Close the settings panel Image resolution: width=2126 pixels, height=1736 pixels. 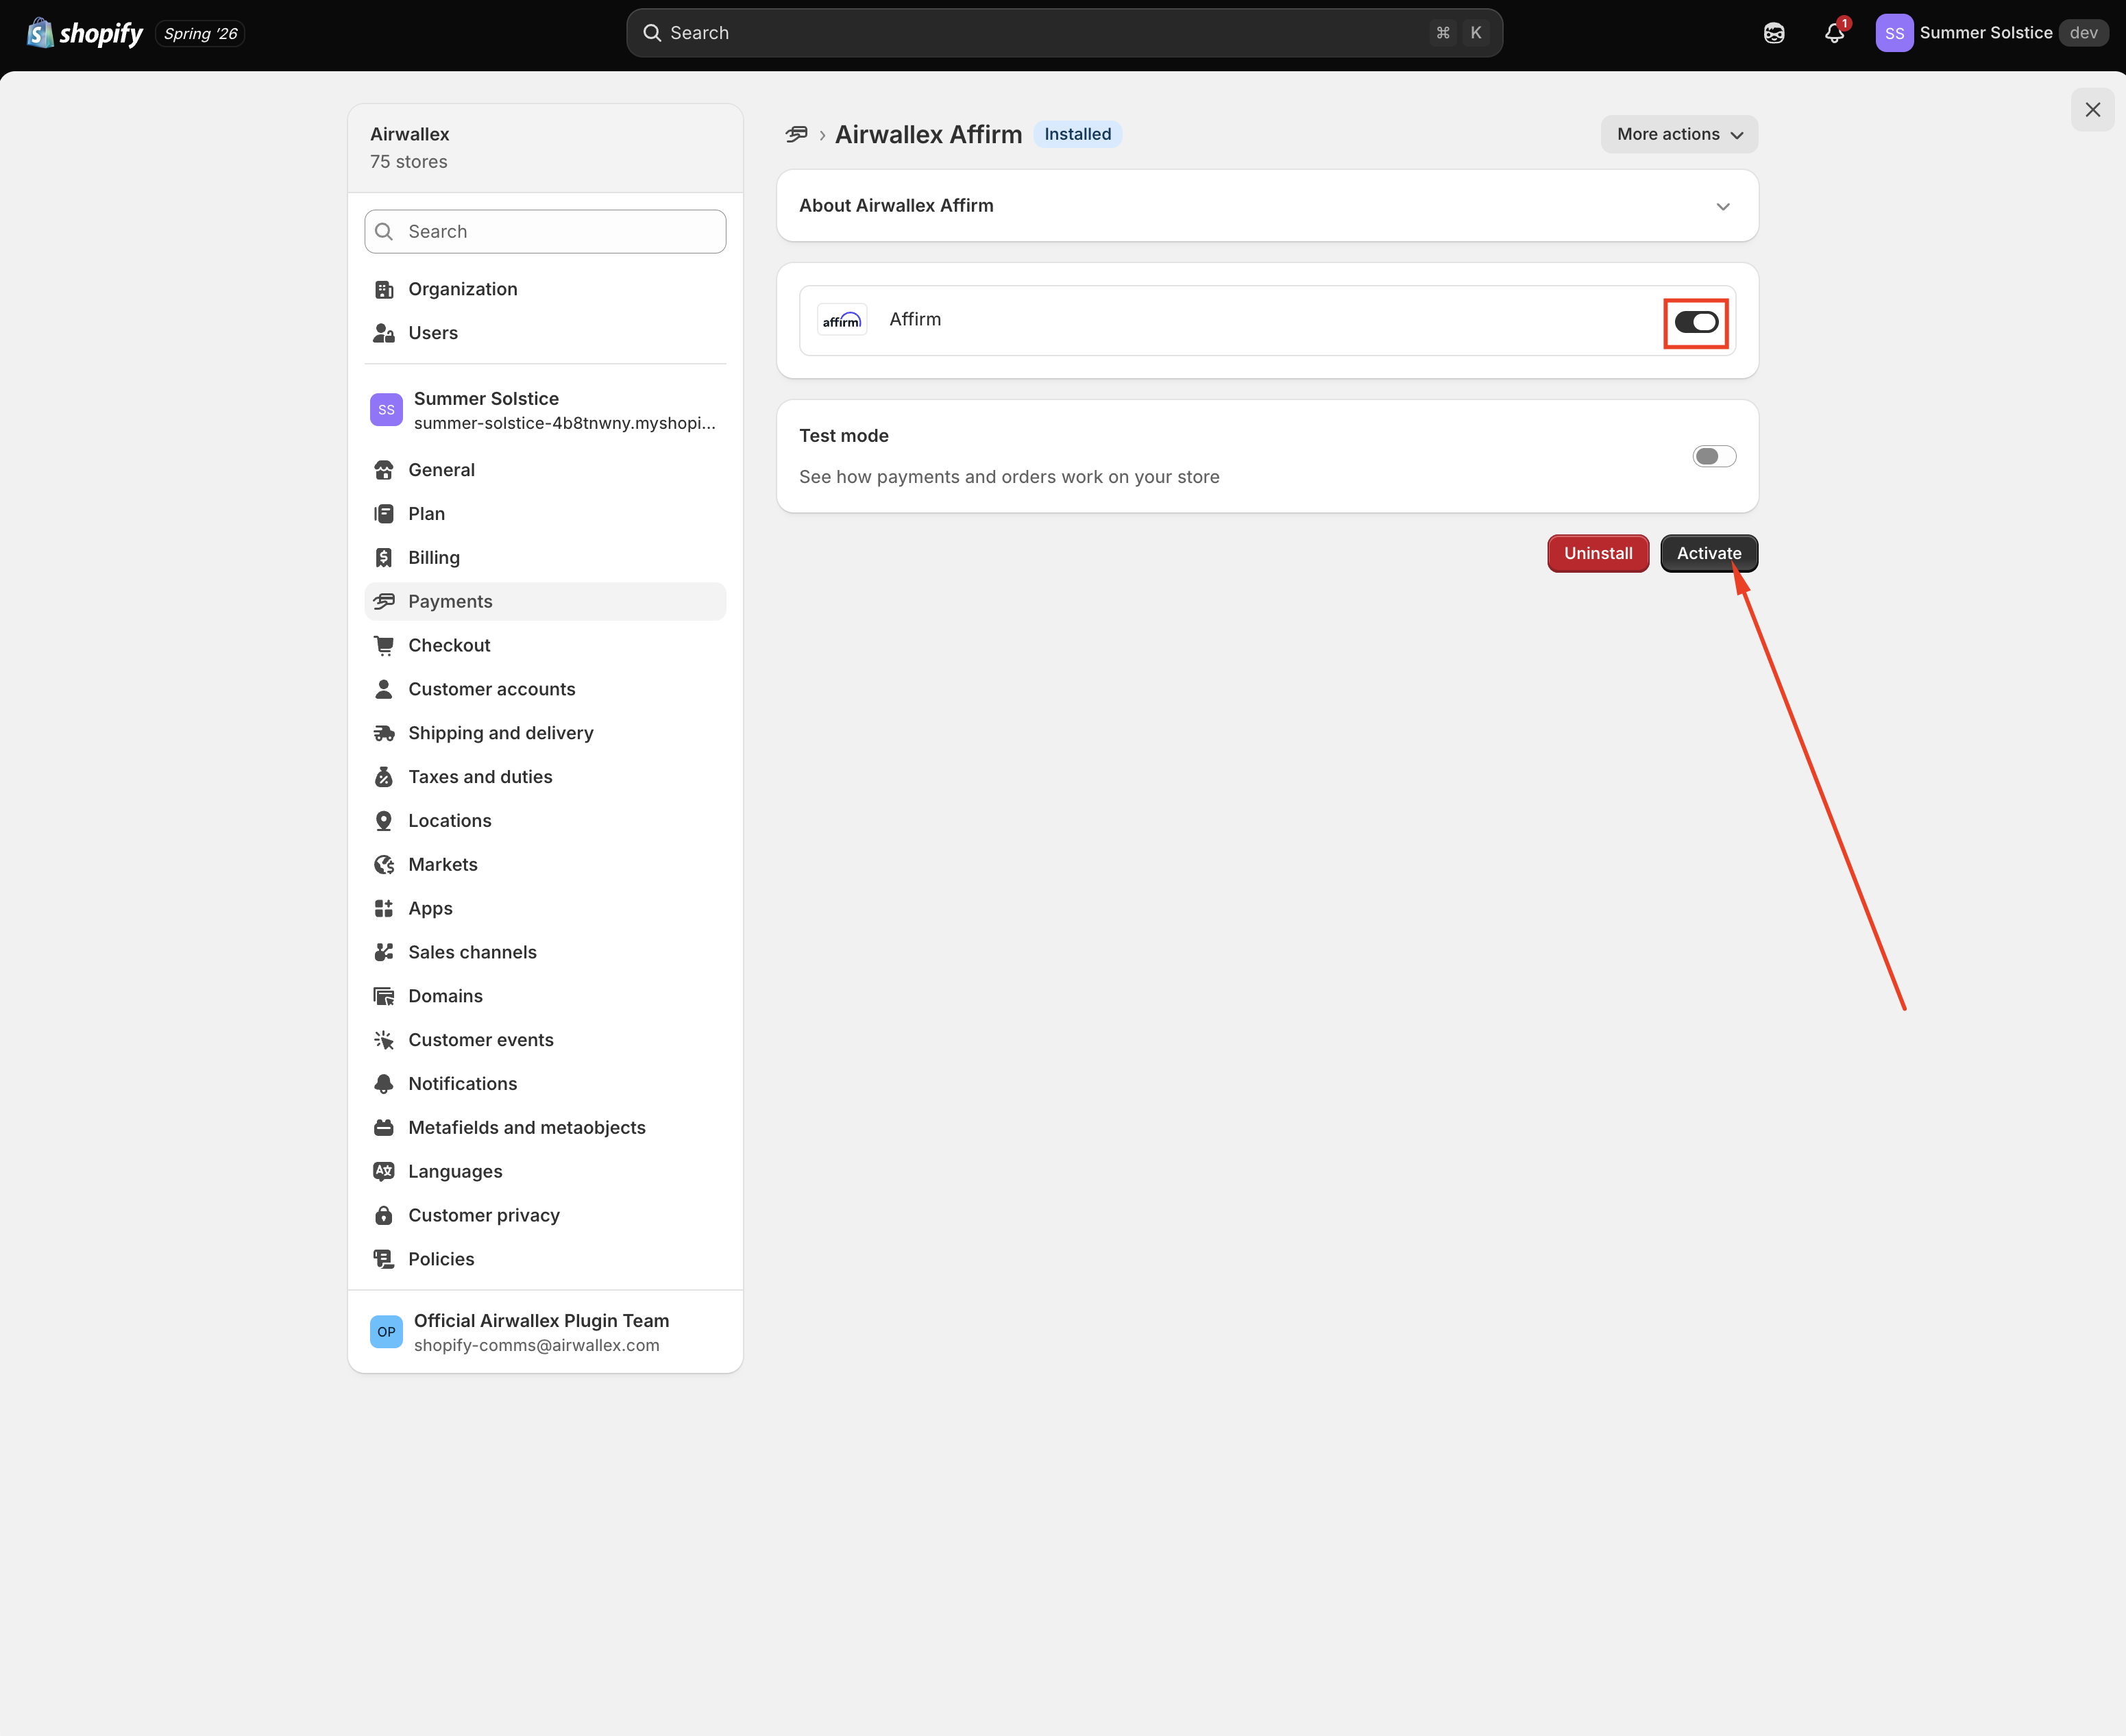(2092, 110)
